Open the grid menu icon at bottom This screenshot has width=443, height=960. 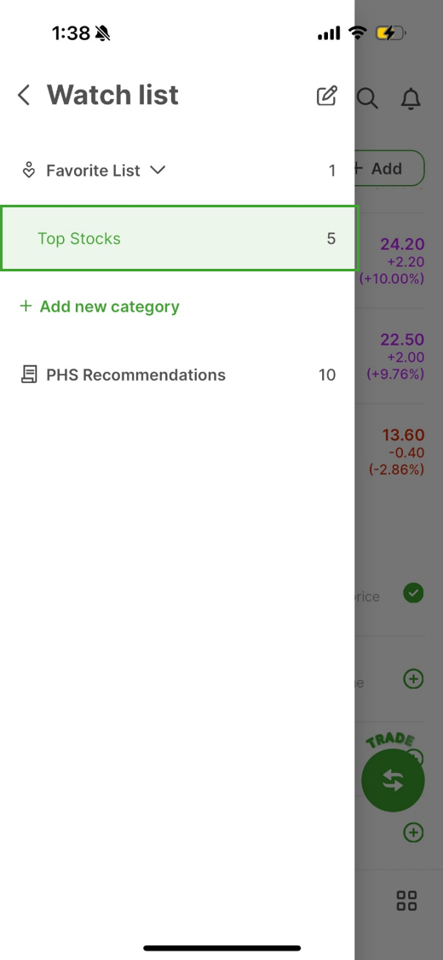point(407,900)
